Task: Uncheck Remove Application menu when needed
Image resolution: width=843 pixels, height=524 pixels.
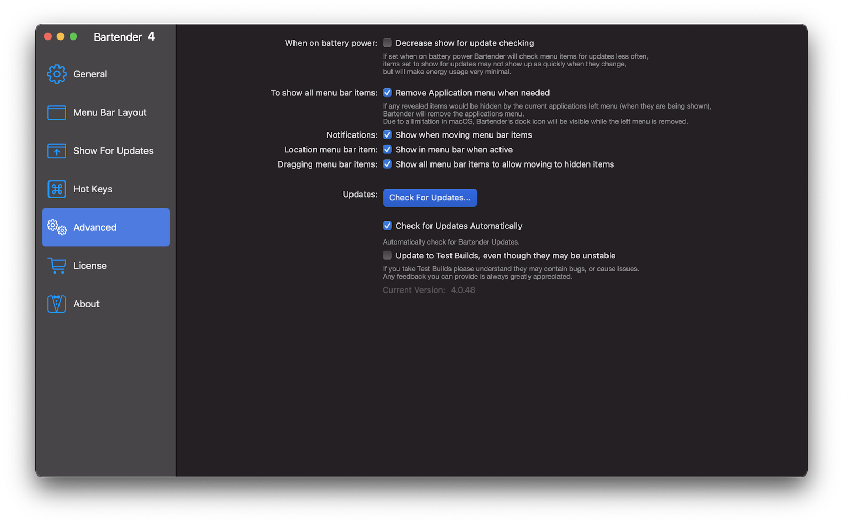Action: tap(387, 93)
